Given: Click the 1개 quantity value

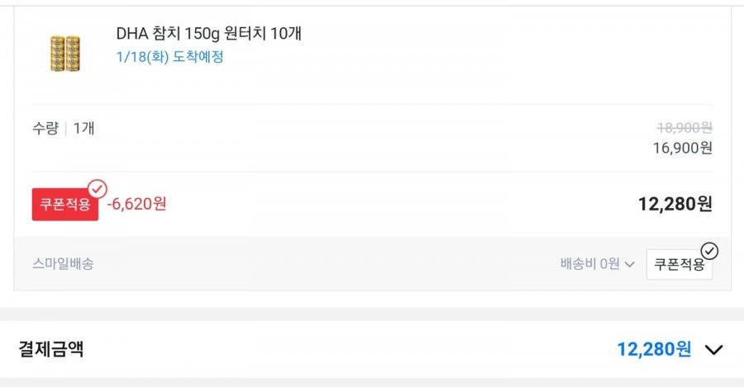Looking at the screenshot, I should (x=84, y=128).
